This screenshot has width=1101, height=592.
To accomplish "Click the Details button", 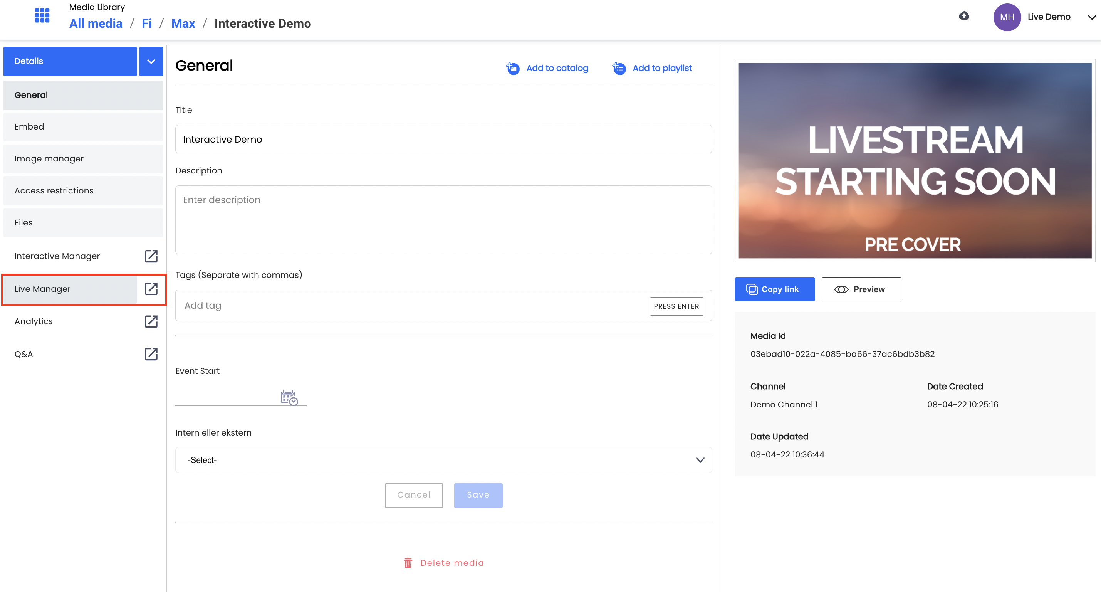I will pyautogui.click(x=70, y=61).
